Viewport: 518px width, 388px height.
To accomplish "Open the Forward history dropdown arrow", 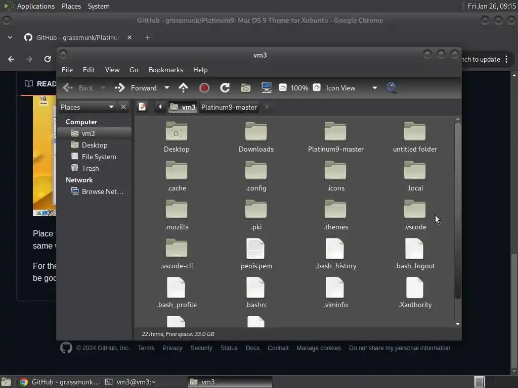I will (167, 88).
